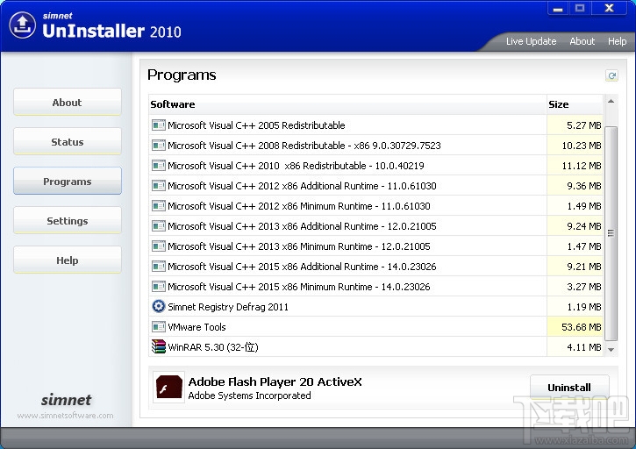Image resolution: width=636 pixels, height=449 pixels.
Task: Click the 10.23 MB size cell
Action: tap(575, 146)
